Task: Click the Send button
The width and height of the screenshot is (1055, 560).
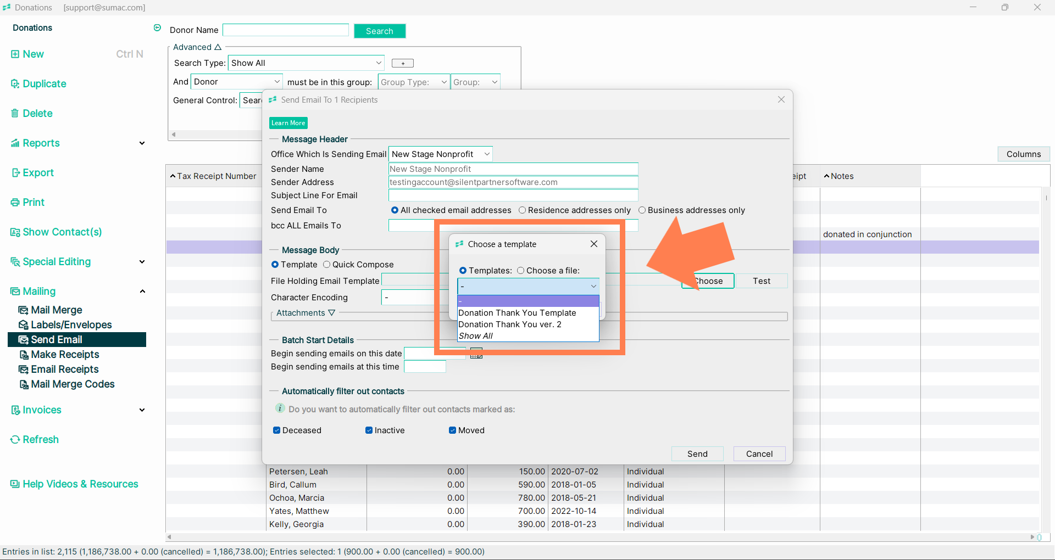Action: tap(697, 453)
